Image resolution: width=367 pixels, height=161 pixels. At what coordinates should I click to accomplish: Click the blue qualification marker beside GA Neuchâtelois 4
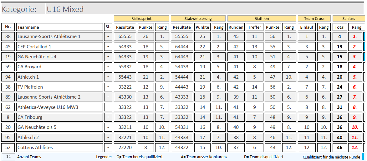(x=364, y=57)
